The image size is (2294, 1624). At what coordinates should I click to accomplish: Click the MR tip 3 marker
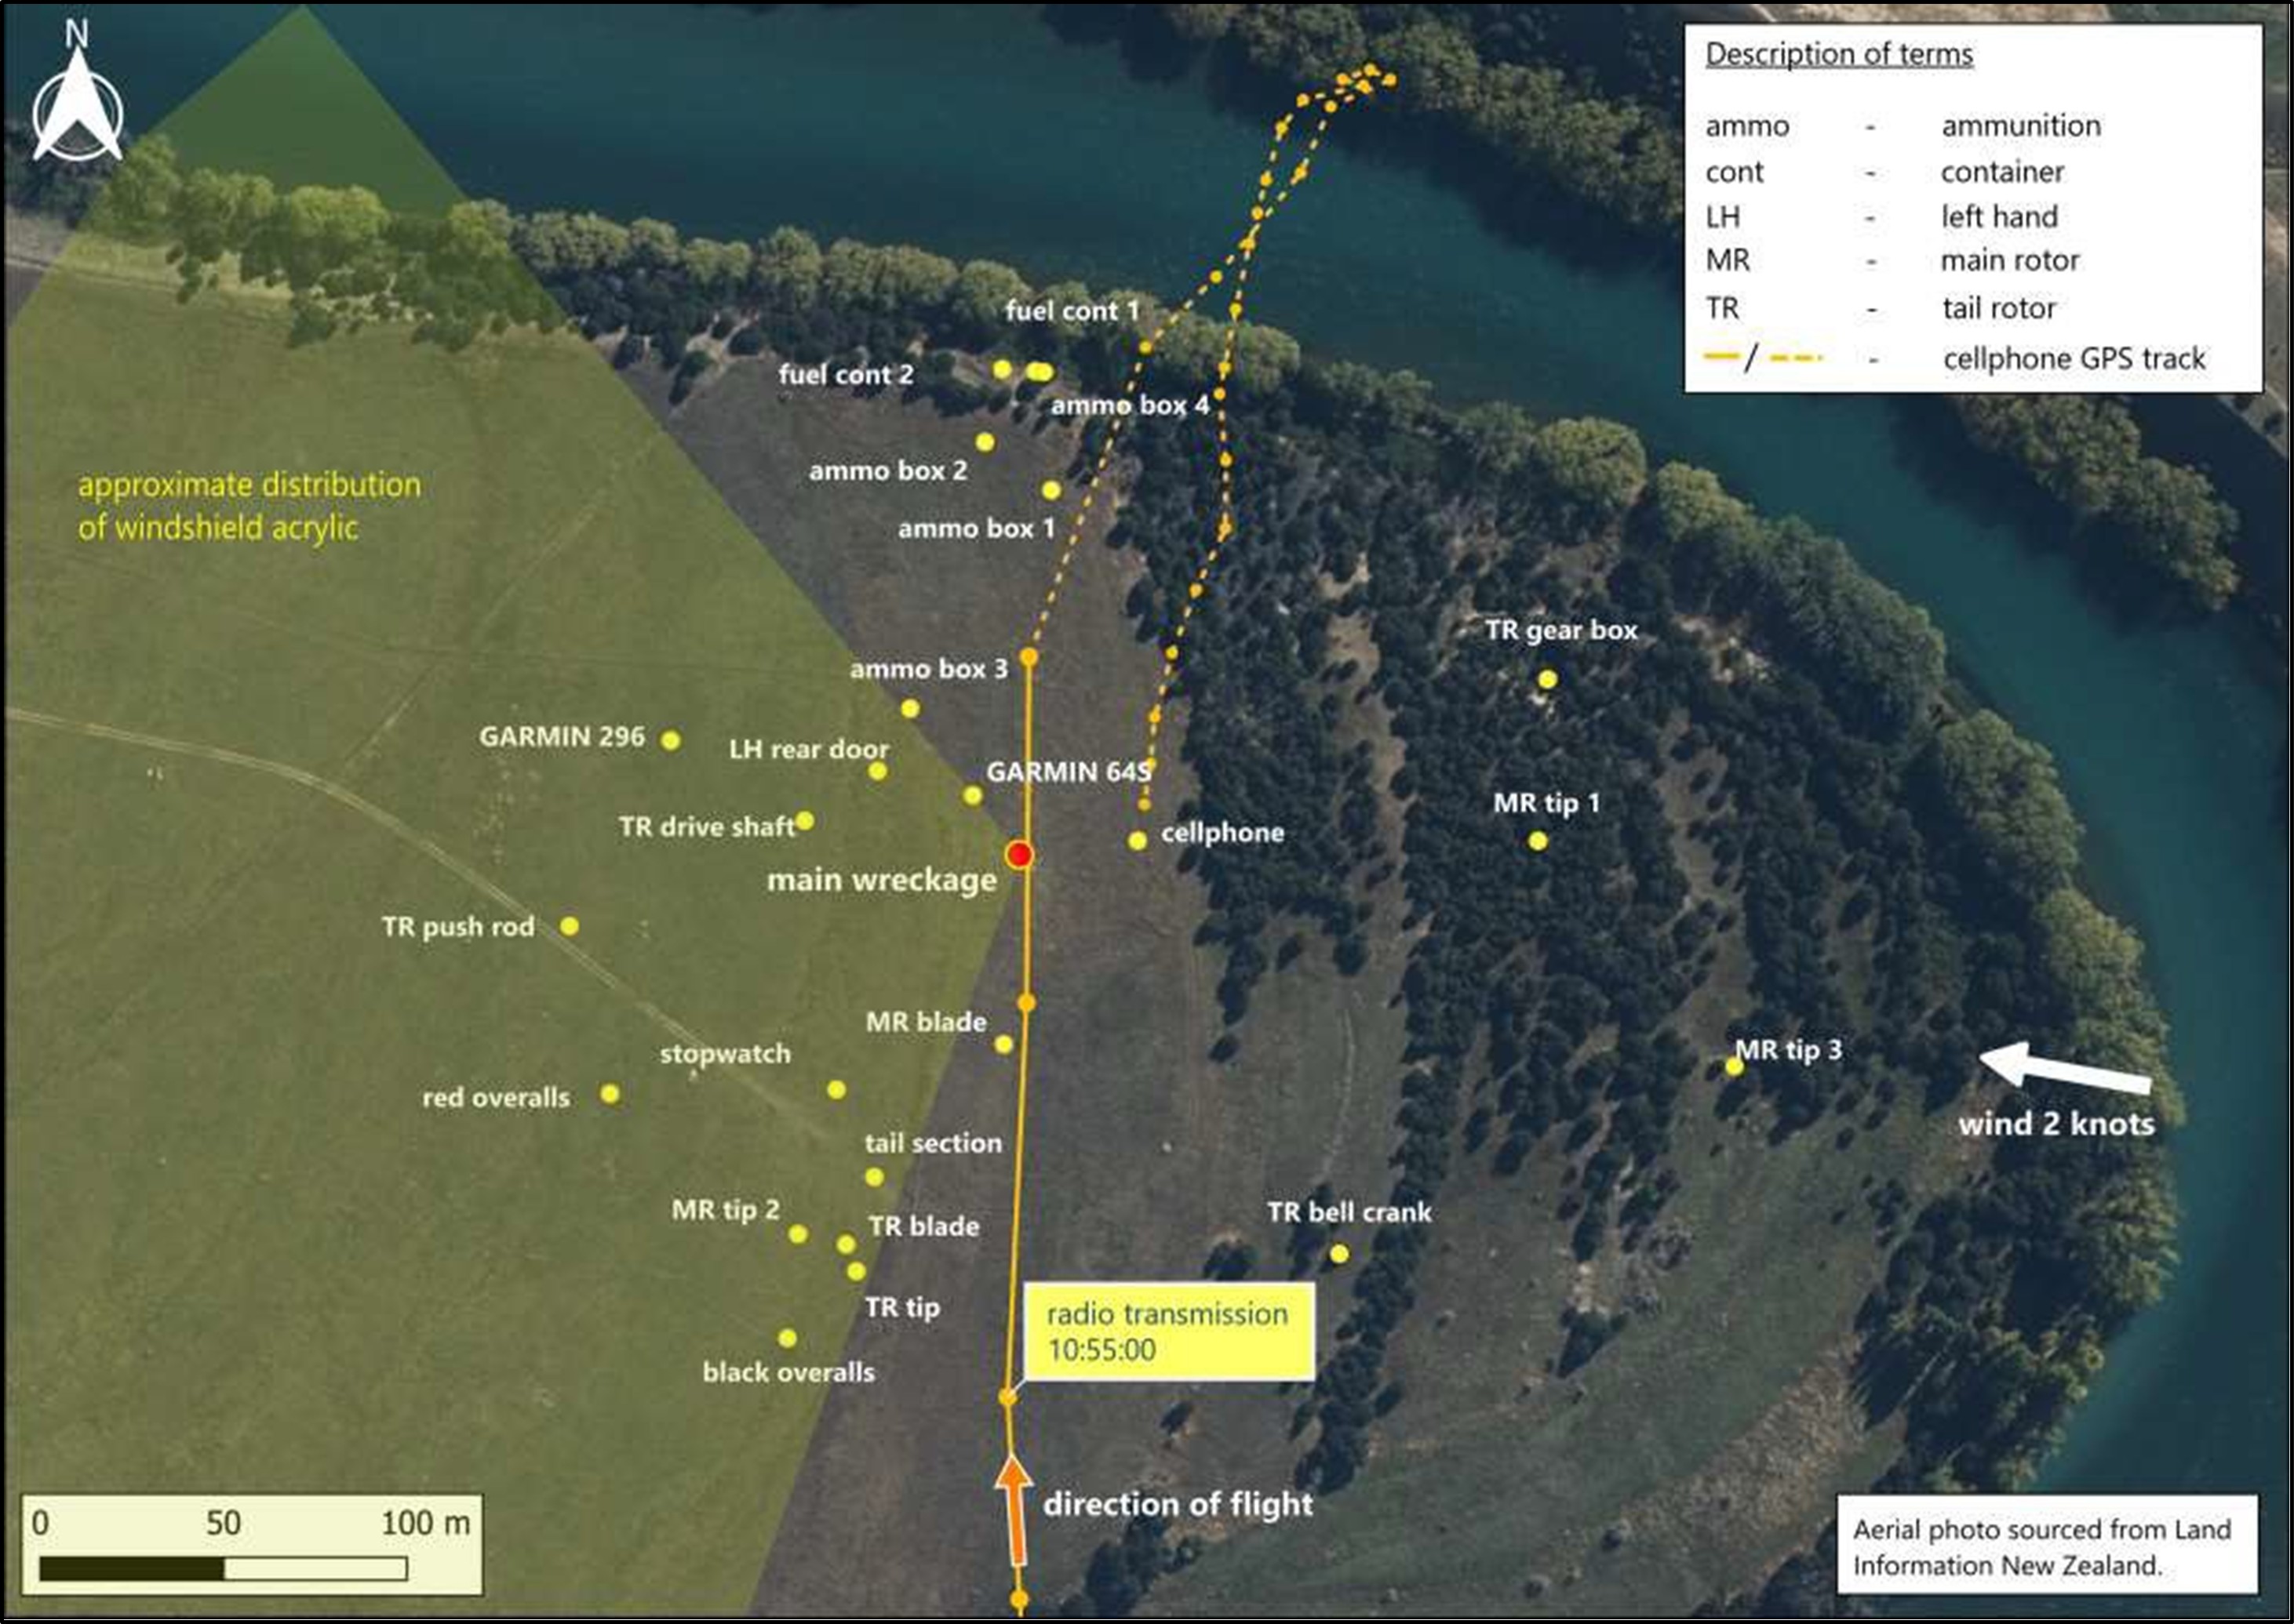(1734, 1066)
